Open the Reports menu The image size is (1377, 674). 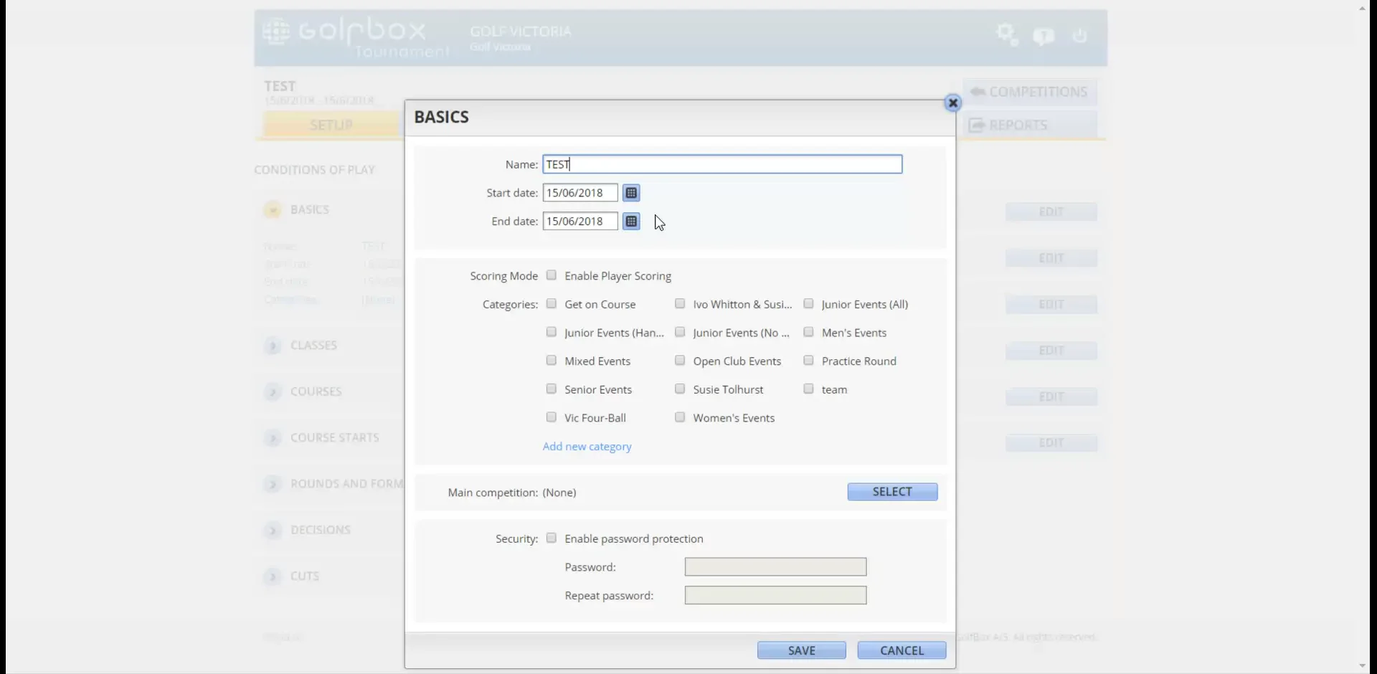(1029, 125)
